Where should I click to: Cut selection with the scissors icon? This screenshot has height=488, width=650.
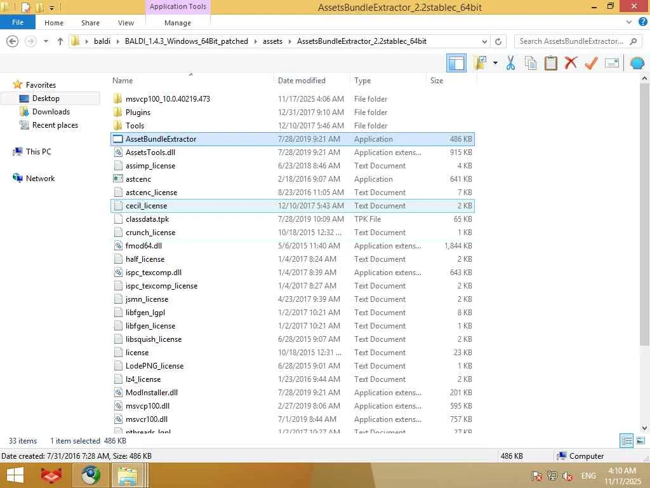pos(510,63)
